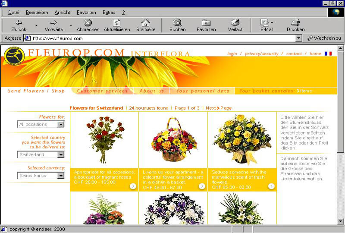
Task: Select the Your personal data tab
Action: tap(203, 91)
